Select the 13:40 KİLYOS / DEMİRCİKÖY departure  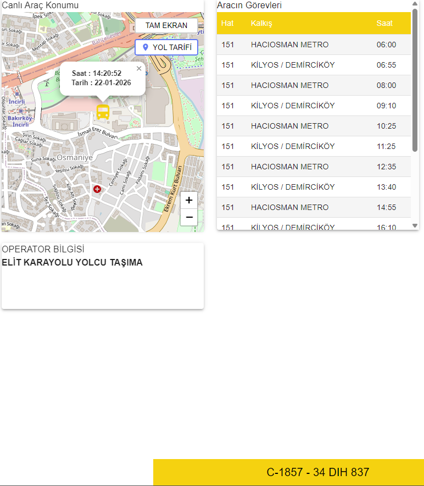coord(314,187)
